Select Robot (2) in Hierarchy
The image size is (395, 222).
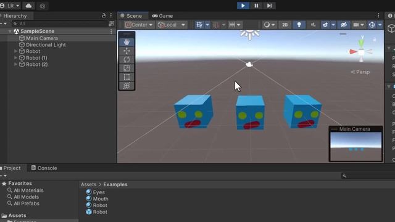click(x=37, y=64)
